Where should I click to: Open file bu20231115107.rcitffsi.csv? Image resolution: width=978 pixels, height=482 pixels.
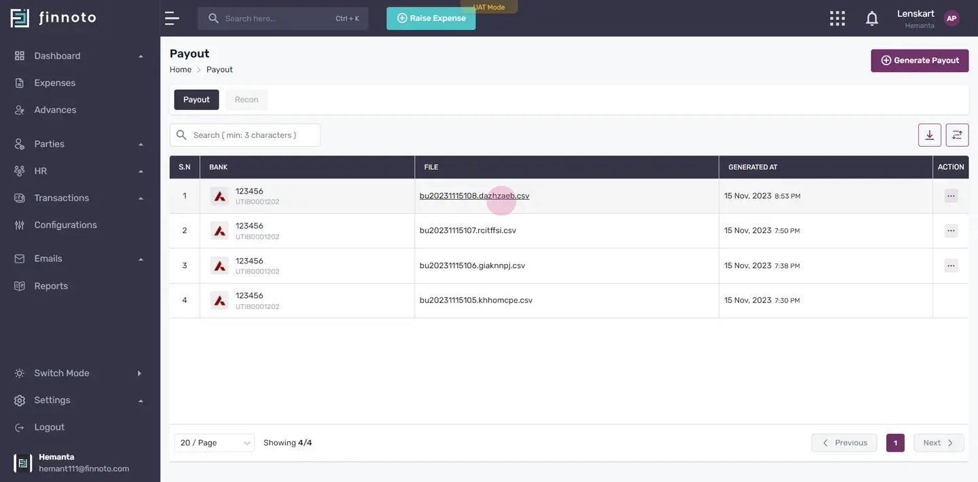click(468, 230)
